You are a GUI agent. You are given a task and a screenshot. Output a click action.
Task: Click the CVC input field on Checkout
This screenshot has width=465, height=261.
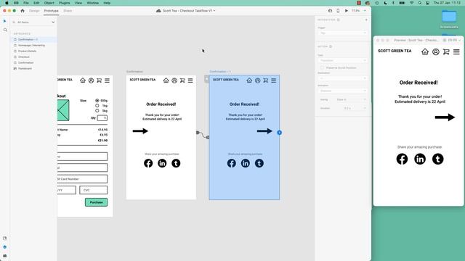[x=94, y=190]
